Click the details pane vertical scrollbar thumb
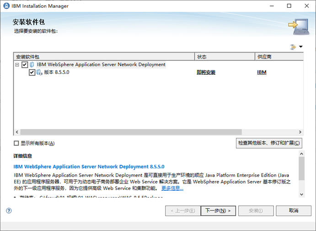The height and width of the screenshot is (231, 316). tap(301, 168)
